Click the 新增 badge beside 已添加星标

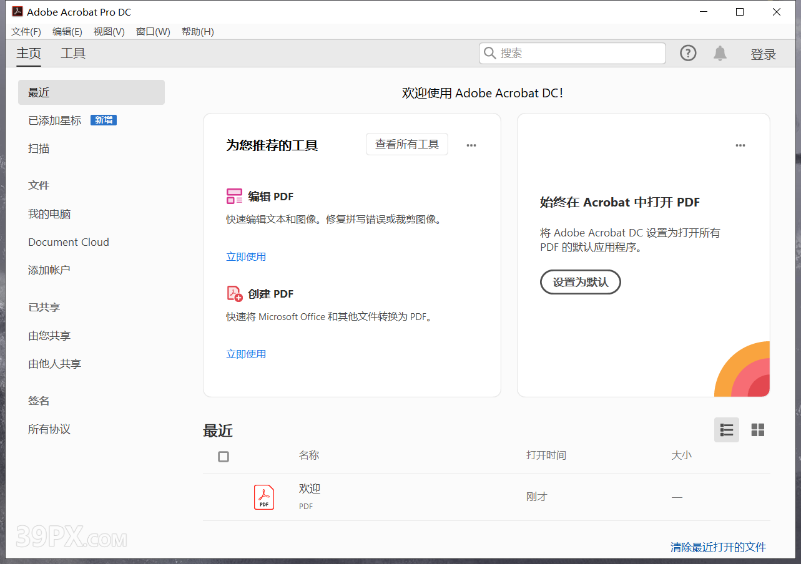104,120
